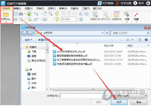Click the Save floppy disk icon

[x=15, y=14]
